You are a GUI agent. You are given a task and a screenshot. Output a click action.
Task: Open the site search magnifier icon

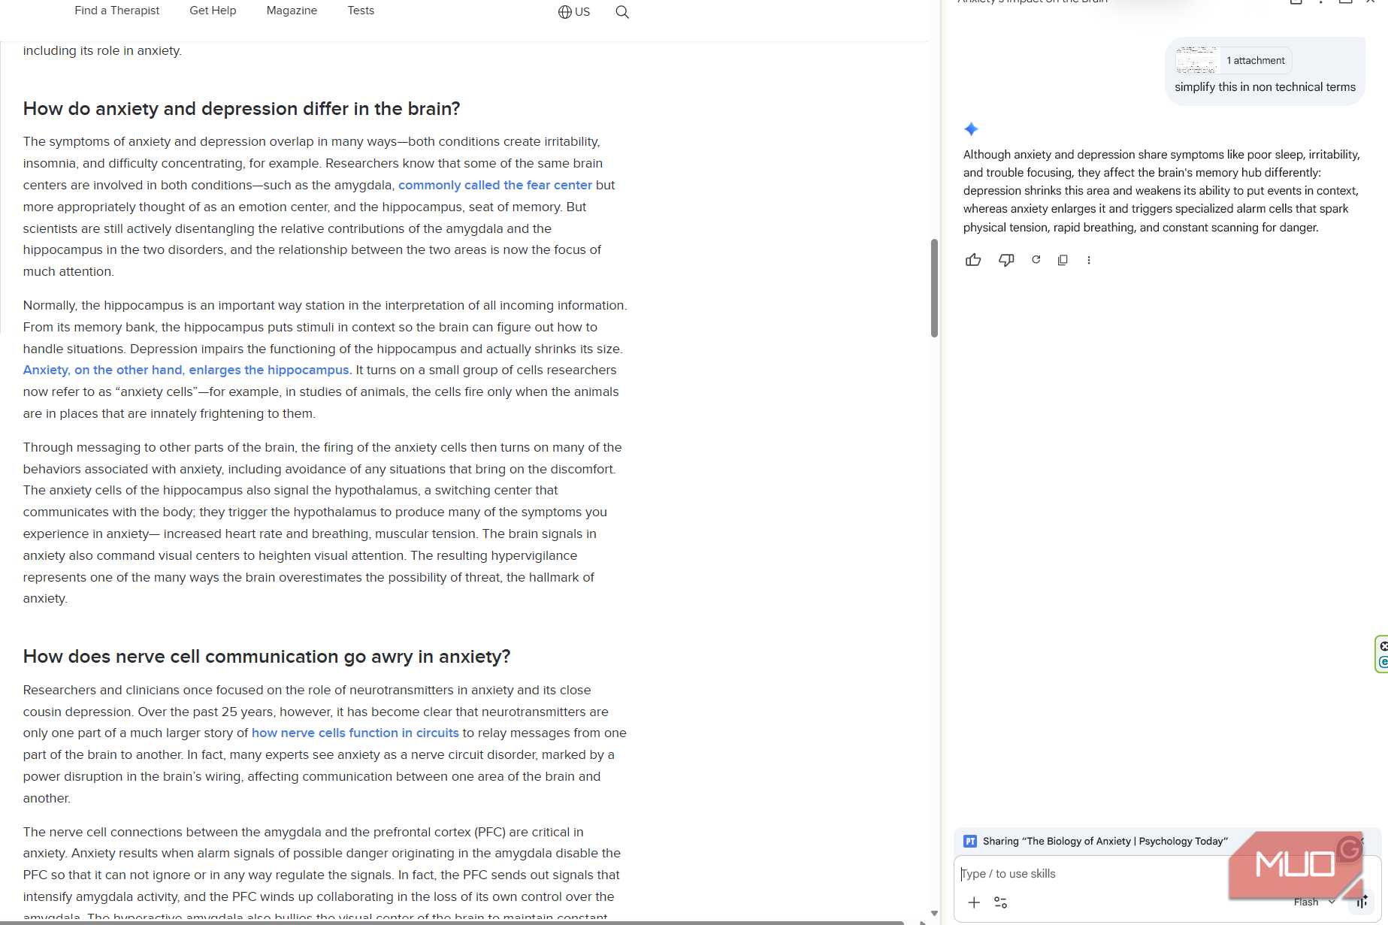pyautogui.click(x=622, y=12)
